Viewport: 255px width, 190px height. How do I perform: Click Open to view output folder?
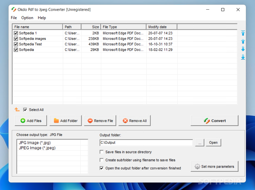coord(213,142)
